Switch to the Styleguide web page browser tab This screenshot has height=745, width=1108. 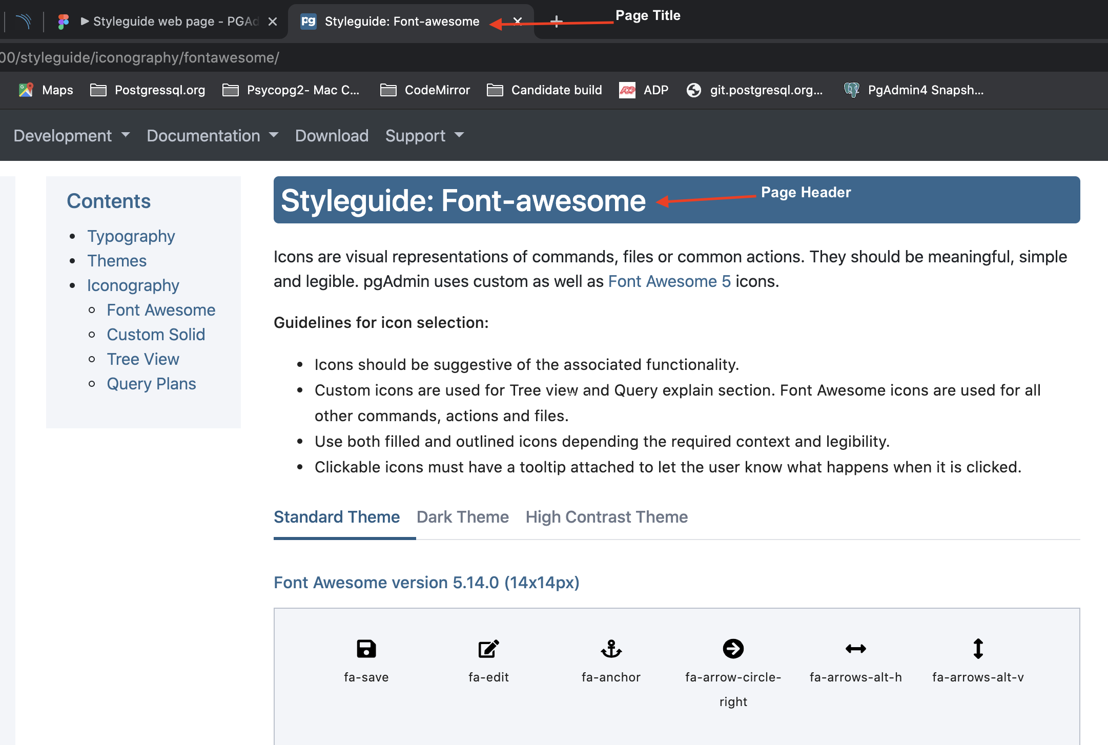169,22
